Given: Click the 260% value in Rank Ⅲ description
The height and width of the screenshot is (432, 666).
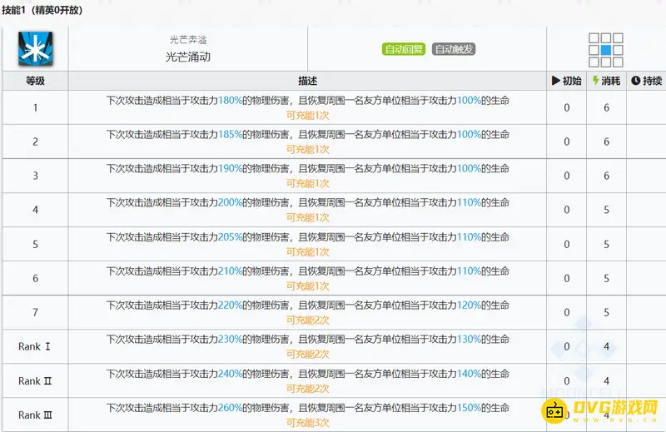Looking at the screenshot, I should [230, 408].
